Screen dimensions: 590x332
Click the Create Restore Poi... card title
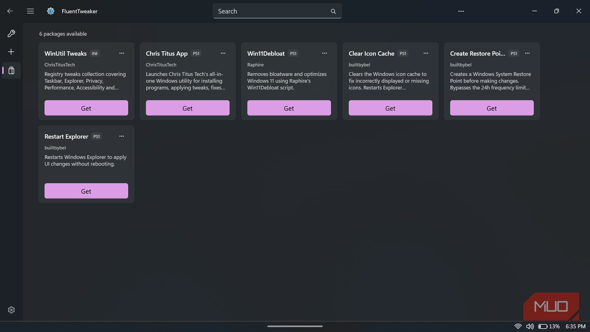click(478, 53)
